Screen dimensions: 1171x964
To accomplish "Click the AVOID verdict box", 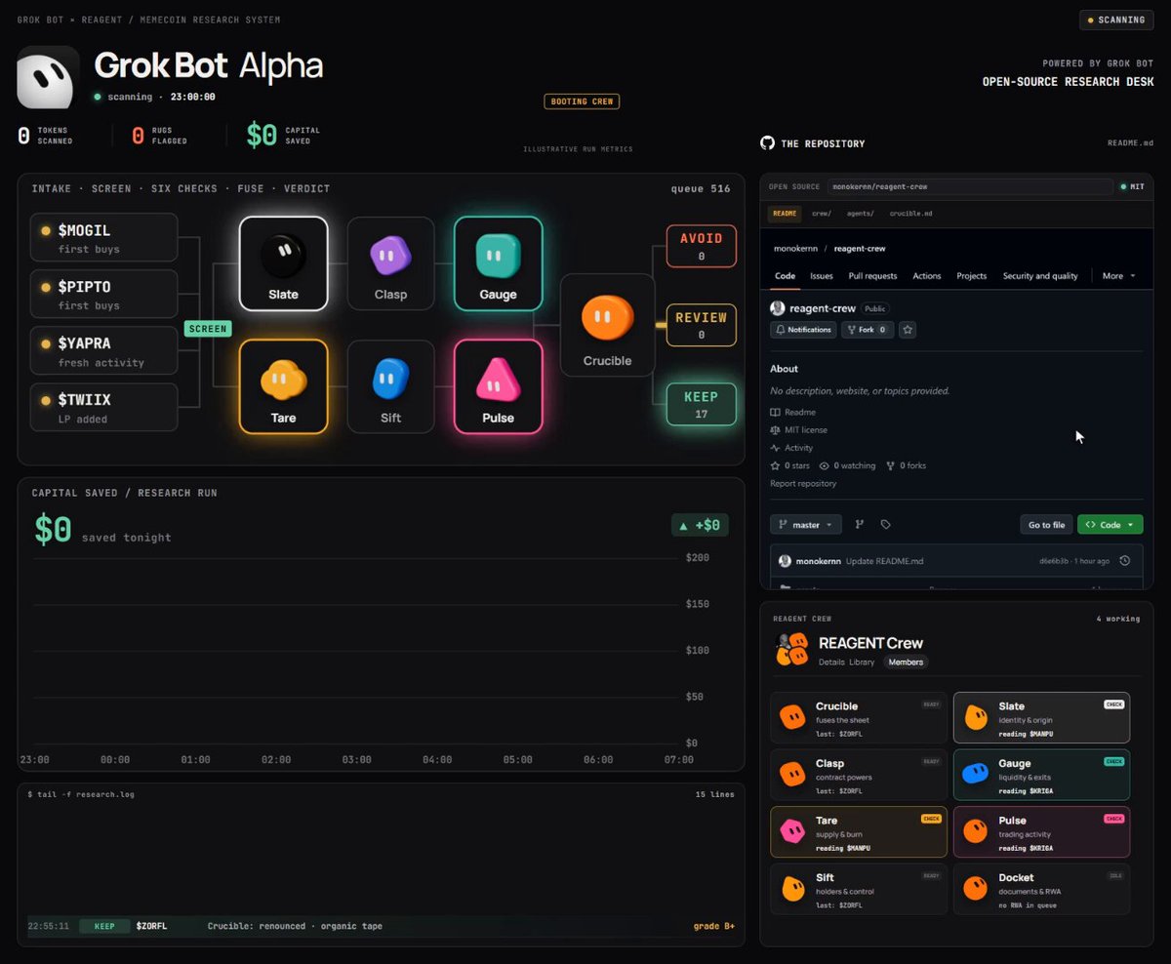I will tap(701, 246).
